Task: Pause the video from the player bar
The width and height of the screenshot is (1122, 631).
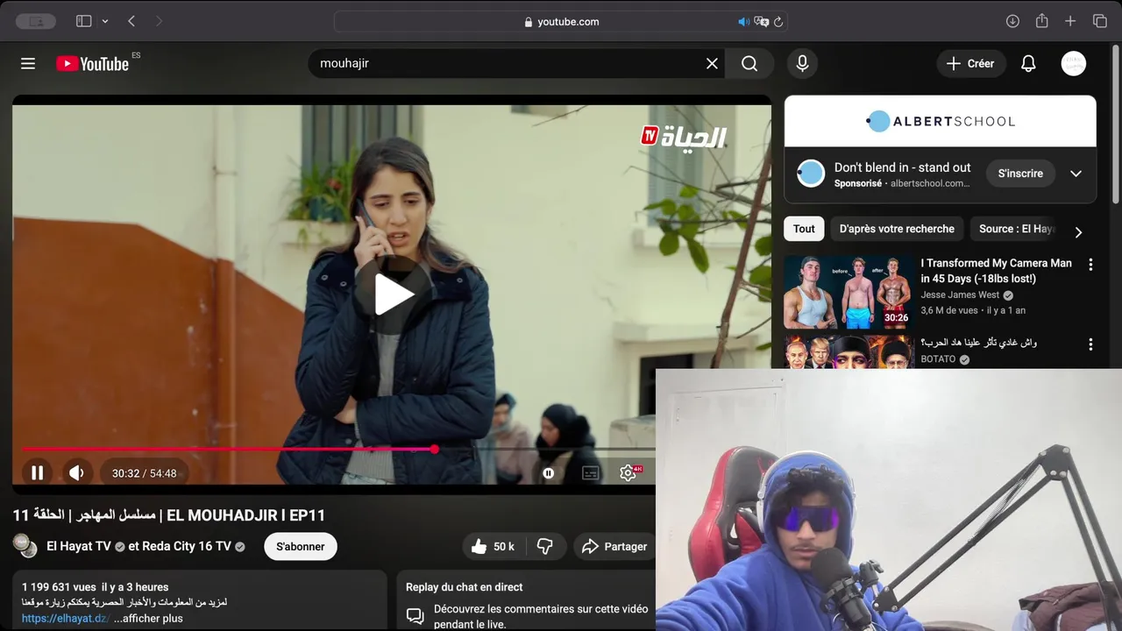Action: [x=38, y=473]
